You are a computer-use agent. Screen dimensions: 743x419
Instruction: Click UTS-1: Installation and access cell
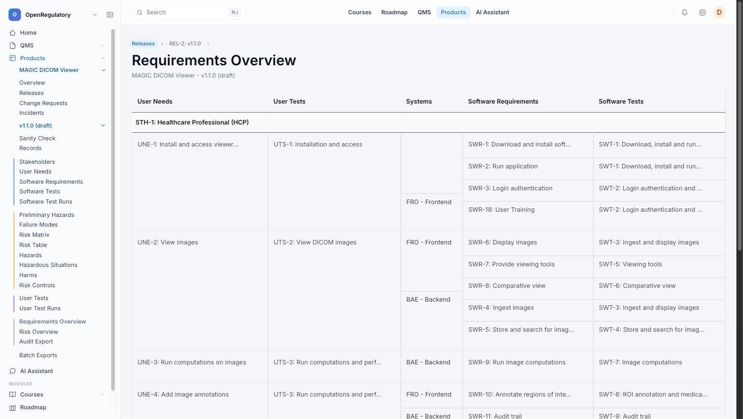(334, 182)
